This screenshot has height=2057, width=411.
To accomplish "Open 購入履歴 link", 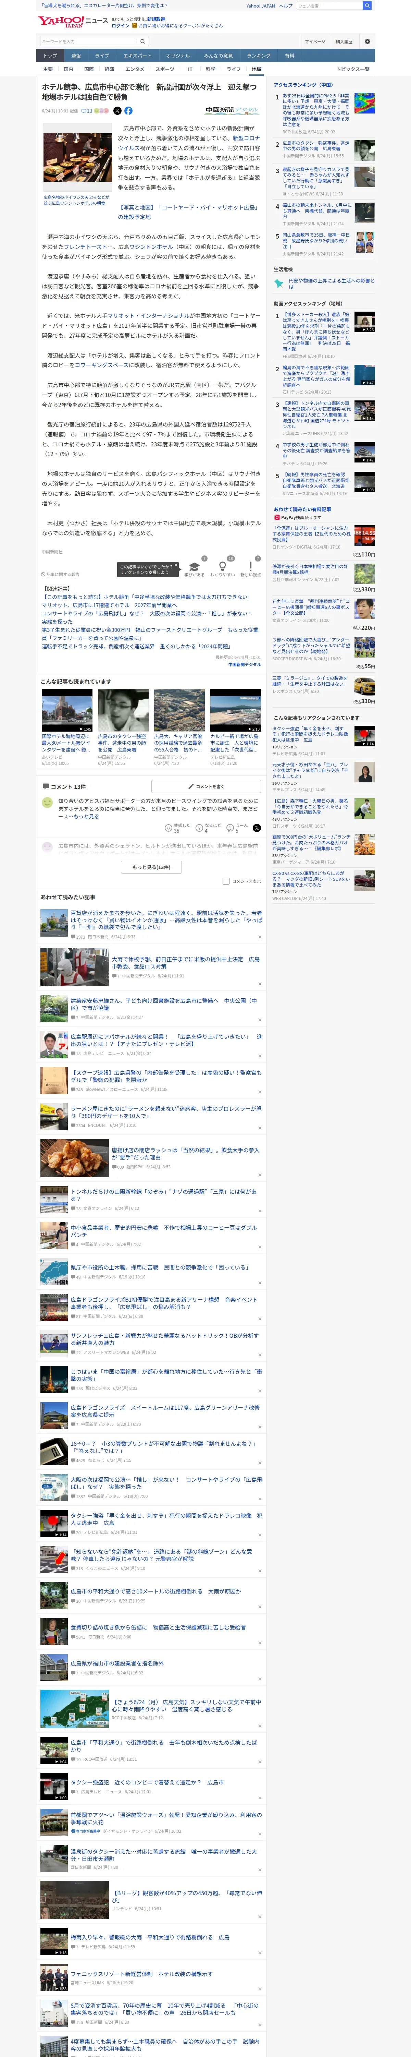I will [x=344, y=41].
